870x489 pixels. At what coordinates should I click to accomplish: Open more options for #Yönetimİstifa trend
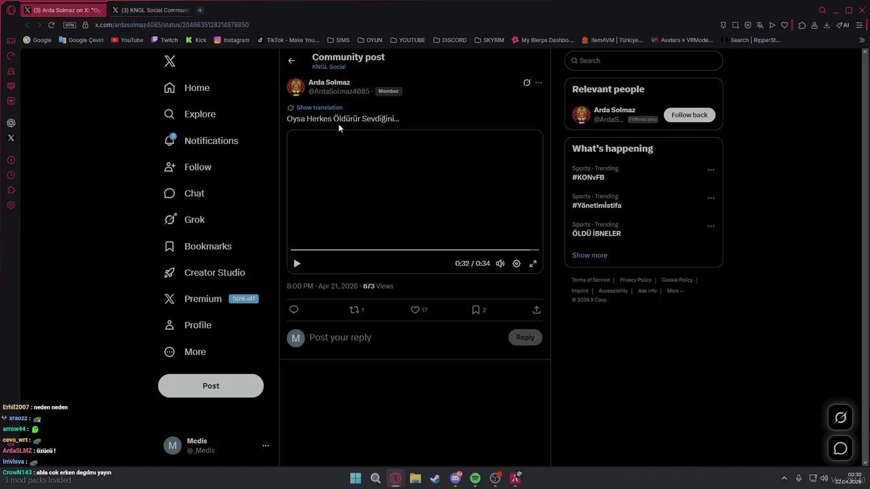711,198
